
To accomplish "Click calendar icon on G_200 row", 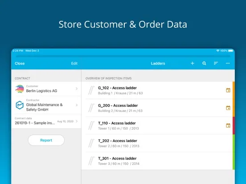I will [x=228, y=108].
